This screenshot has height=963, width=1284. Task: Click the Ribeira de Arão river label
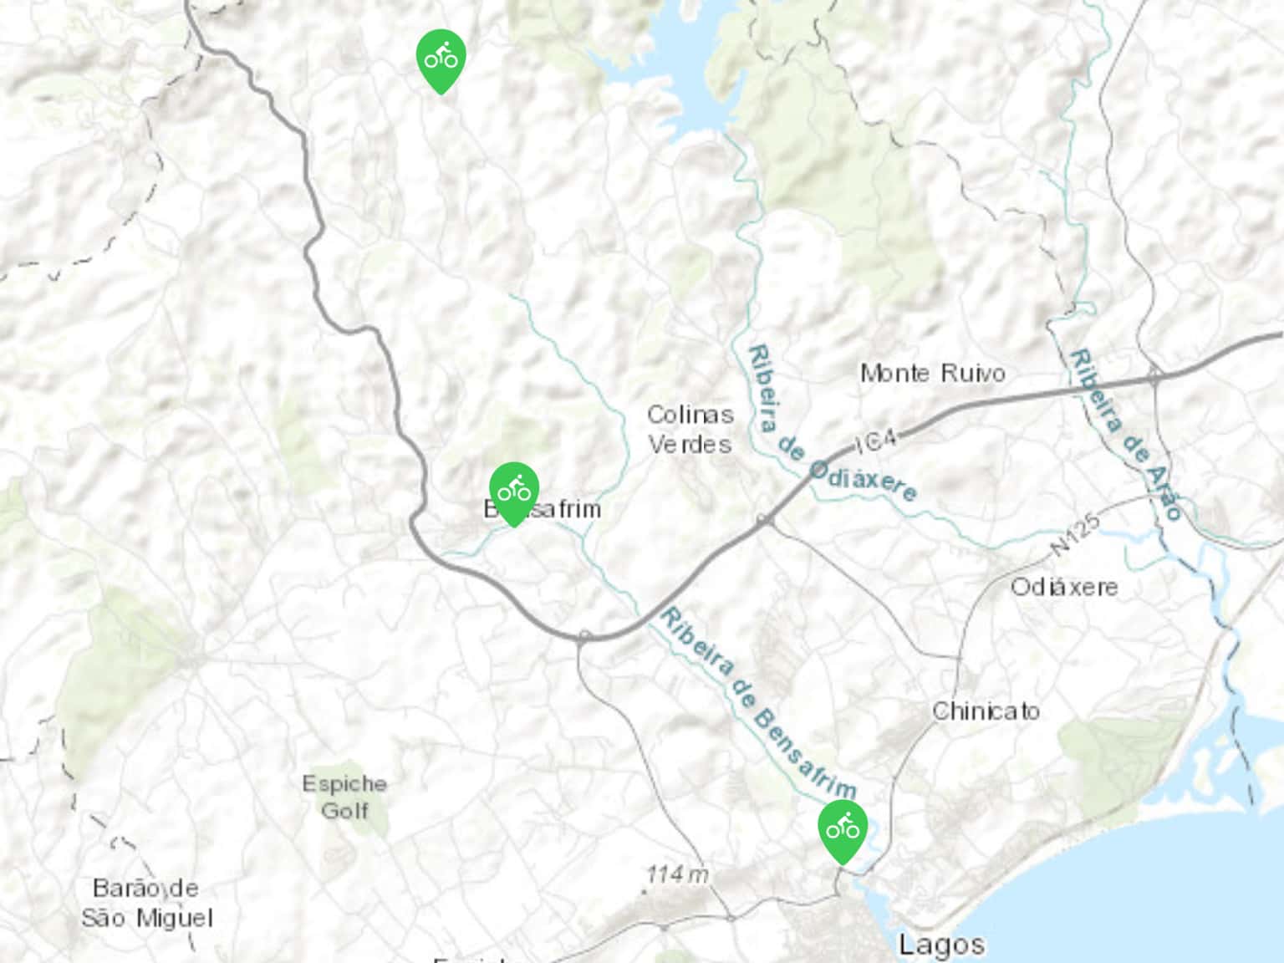[x=1127, y=435]
